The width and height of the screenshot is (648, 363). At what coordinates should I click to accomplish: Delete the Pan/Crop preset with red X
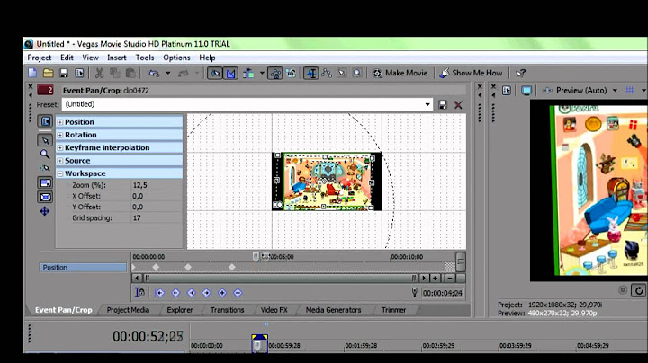458,105
